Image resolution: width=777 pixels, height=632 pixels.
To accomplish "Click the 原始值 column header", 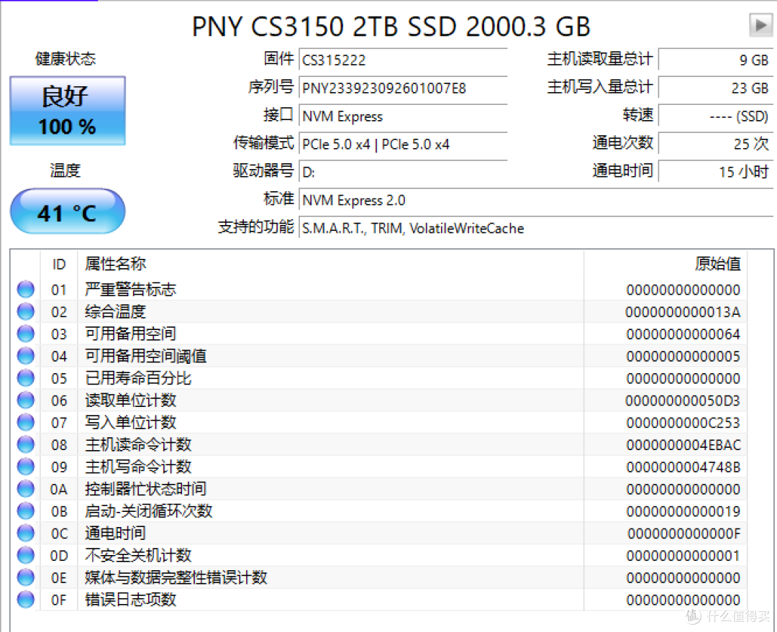I will pyautogui.click(x=719, y=264).
